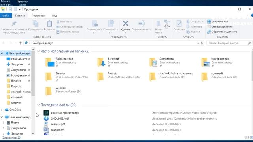Select manual.pdf file
253x142 pixels.
coord(58,124)
